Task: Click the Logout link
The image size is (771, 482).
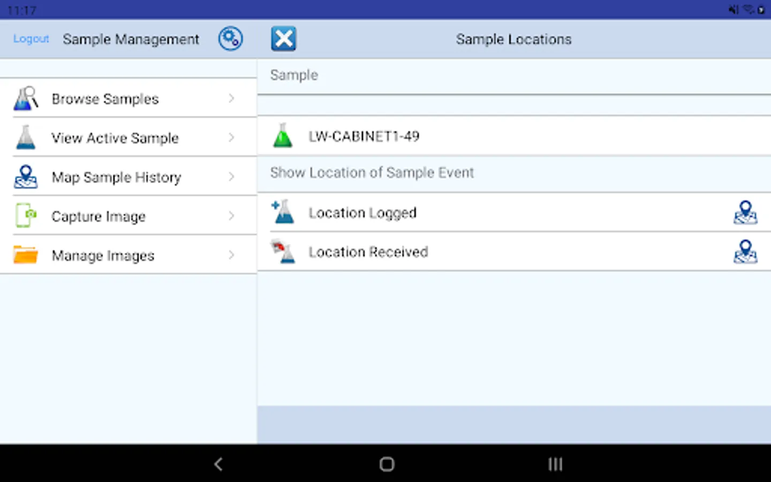Action: point(31,39)
